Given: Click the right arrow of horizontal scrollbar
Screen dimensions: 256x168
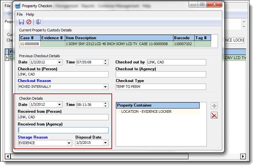Looking at the screenshot, I should tap(243, 156).
